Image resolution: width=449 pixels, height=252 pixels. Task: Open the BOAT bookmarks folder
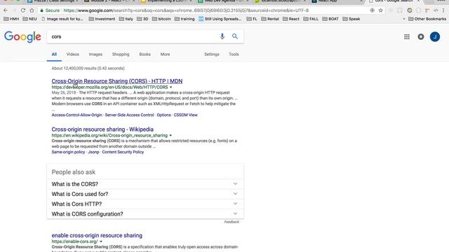click(x=330, y=19)
